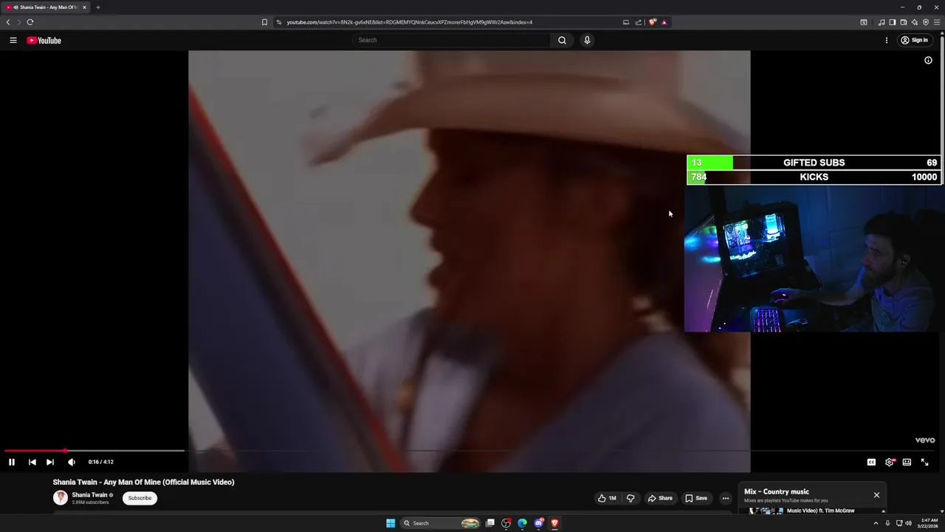
Task: Open Brave Shields lion icon
Action: point(652,22)
